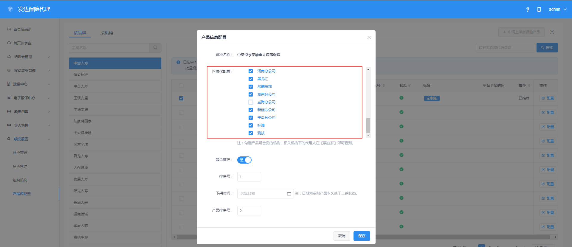This screenshot has height=247, width=572.
Task: Click the app logo in header
Action: point(10,9)
